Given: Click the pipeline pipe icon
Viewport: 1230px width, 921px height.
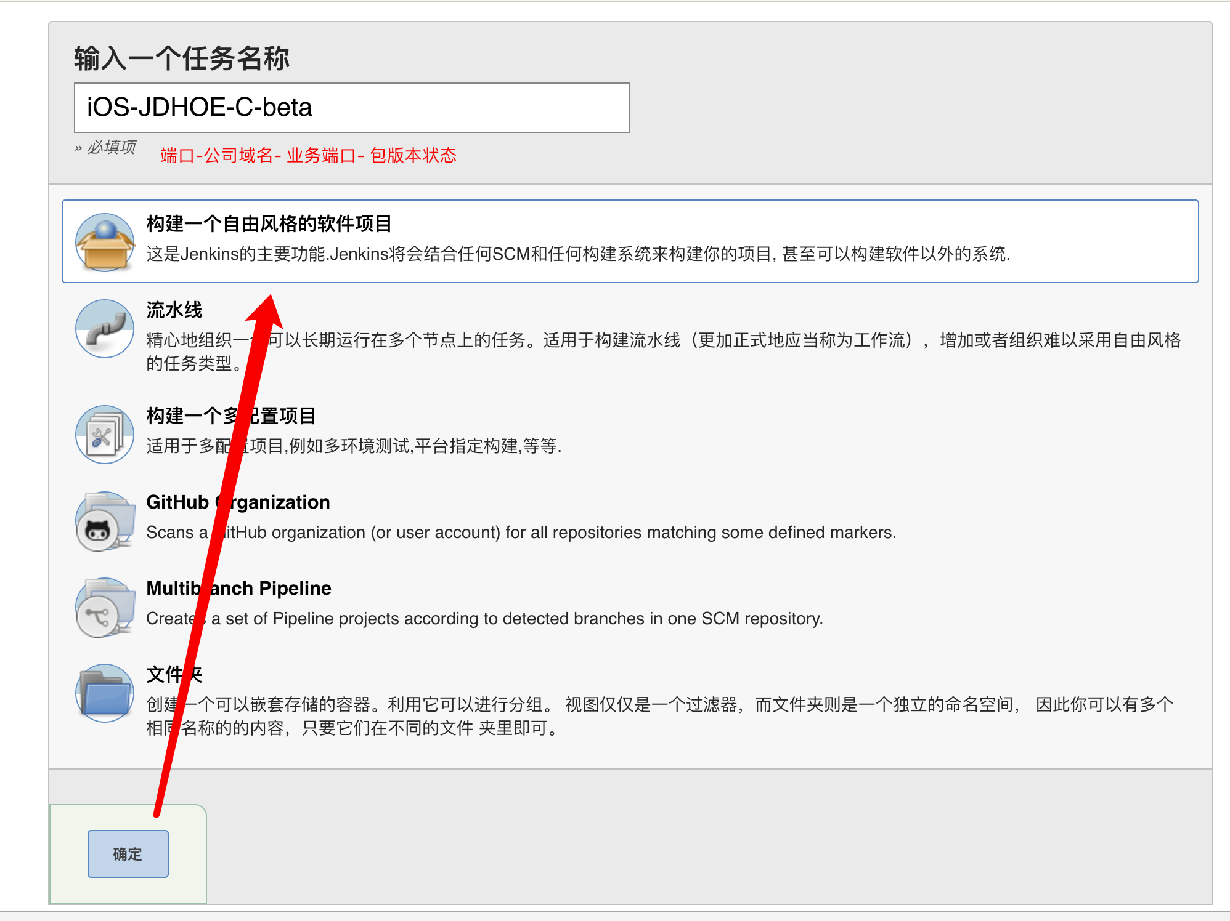Looking at the screenshot, I should point(105,329).
